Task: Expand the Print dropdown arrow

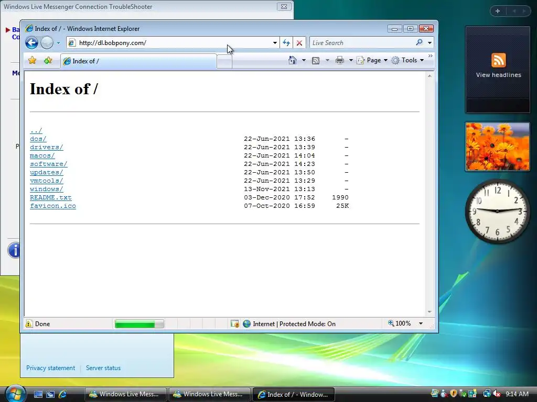Action: tap(351, 61)
